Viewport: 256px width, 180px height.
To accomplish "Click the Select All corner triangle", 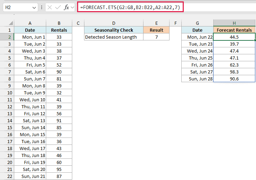I will click(11, 23).
